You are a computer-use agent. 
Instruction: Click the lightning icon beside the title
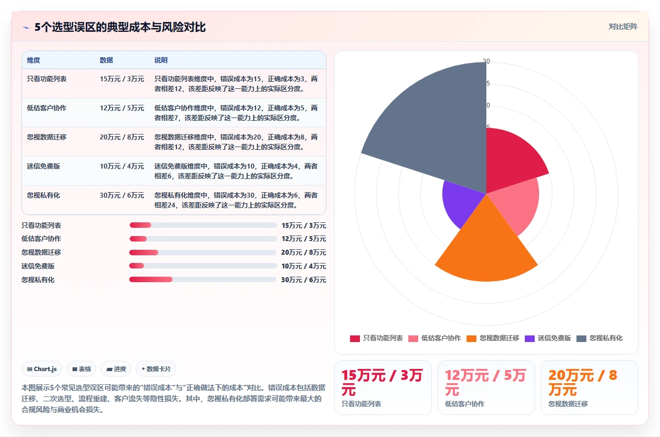point(26,27)
